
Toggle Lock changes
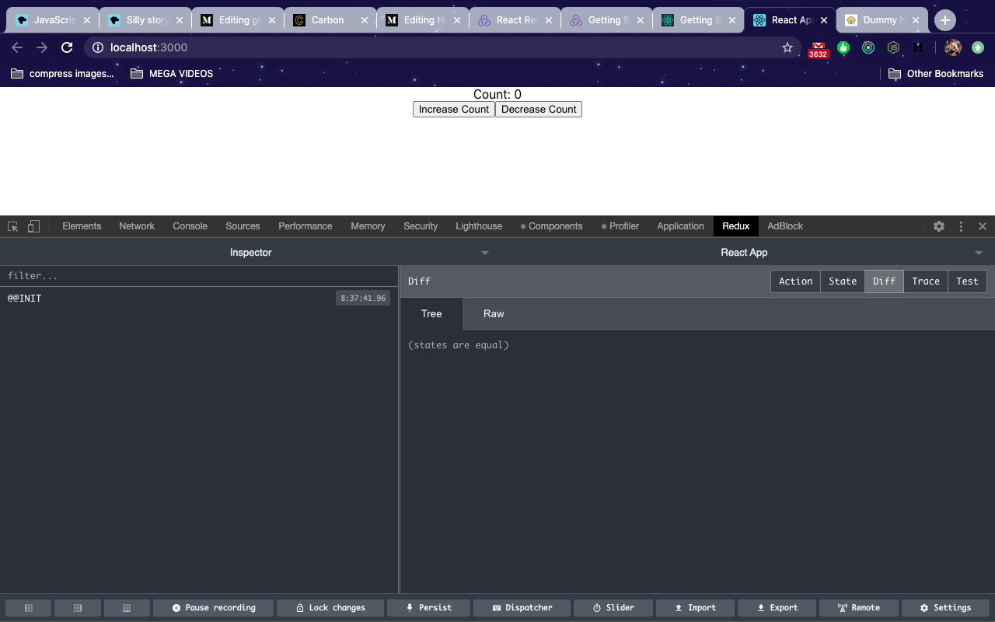tap(330, 608)
